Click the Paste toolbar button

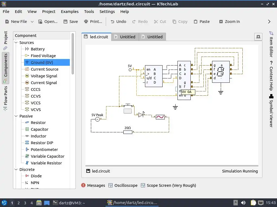click(x=202, y=22)
